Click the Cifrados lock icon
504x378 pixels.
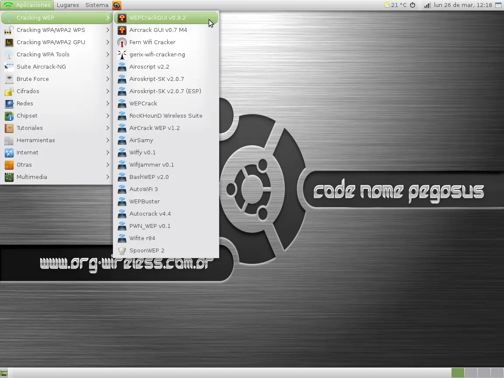point(9,91)
